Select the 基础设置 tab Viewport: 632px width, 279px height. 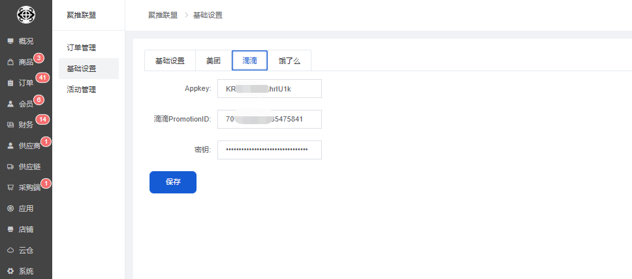tap(169, 60)
